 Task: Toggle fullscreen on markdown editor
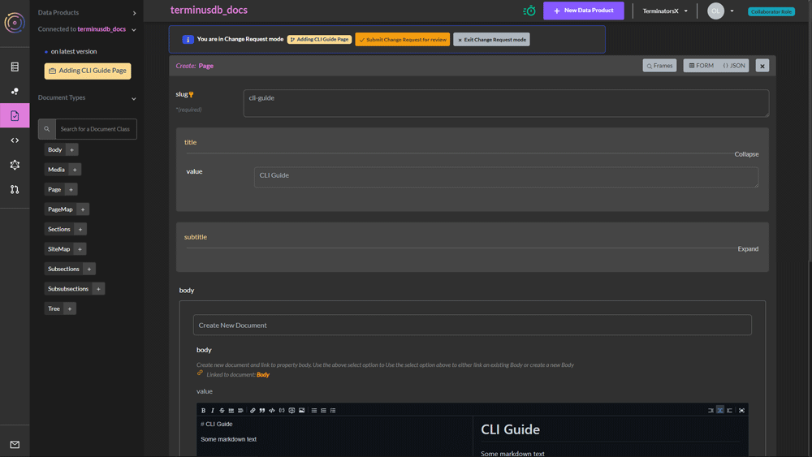(741, 411)
